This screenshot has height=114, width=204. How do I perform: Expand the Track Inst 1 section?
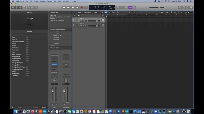(50, 48)
